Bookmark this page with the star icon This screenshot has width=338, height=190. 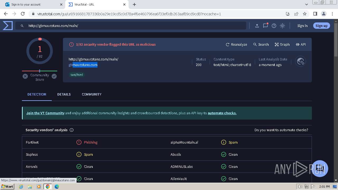click(305, 14)
